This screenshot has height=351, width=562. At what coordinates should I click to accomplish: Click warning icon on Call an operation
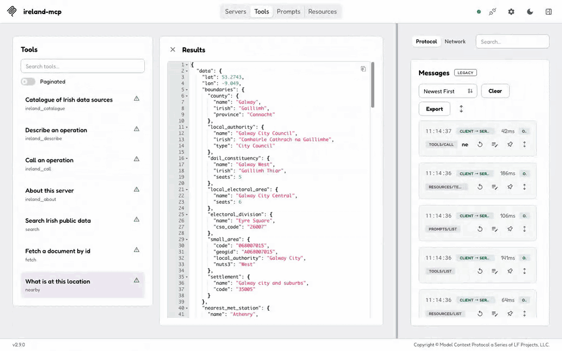[x=137, y=159]
